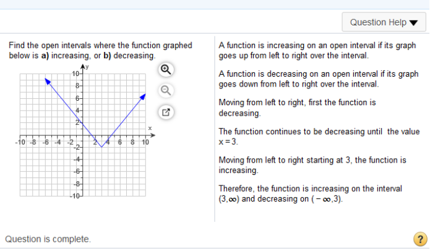
Task: Click the x-axis label on graph
Action: coord(150,128)
